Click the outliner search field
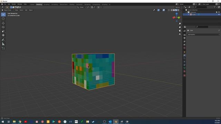 click(x=201, y=7)
